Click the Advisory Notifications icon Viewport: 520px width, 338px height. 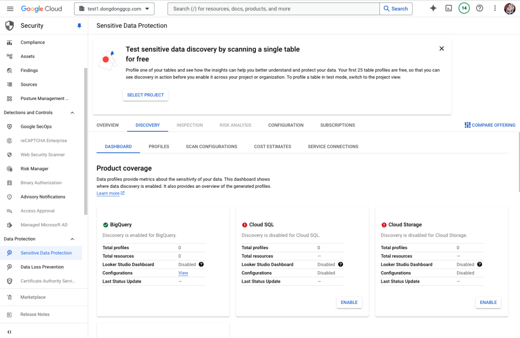click(x=10, y=197)
